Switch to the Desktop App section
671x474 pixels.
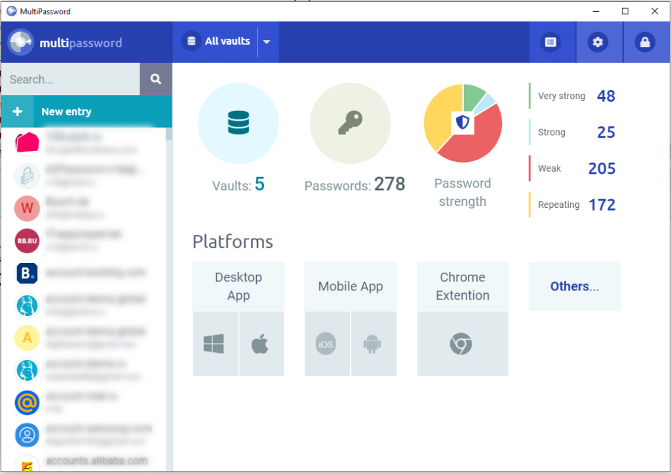238,286
